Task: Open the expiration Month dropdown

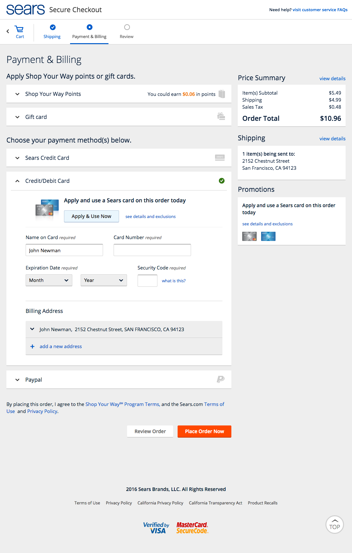Action: [x=49, y=280]
